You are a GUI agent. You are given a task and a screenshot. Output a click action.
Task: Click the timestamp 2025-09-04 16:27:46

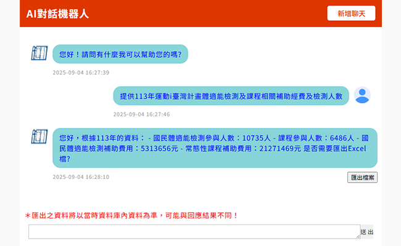(141, 114)
